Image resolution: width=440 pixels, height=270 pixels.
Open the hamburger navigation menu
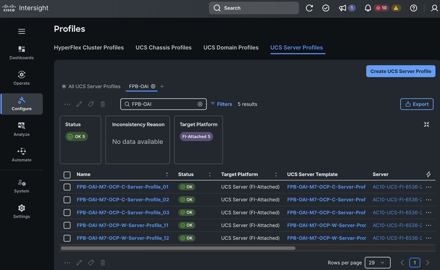coord(22,31)
